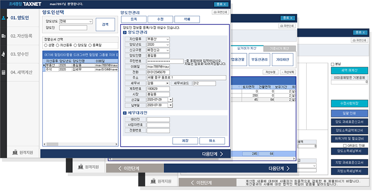Click the 다음단계 arrow in front window
Screen dimensions: 374x193
221,154
